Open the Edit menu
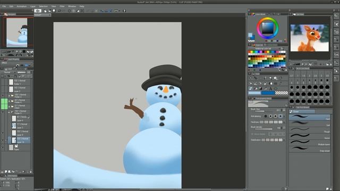The width and height of the screenshot is (340, 191). pos(11,6)
